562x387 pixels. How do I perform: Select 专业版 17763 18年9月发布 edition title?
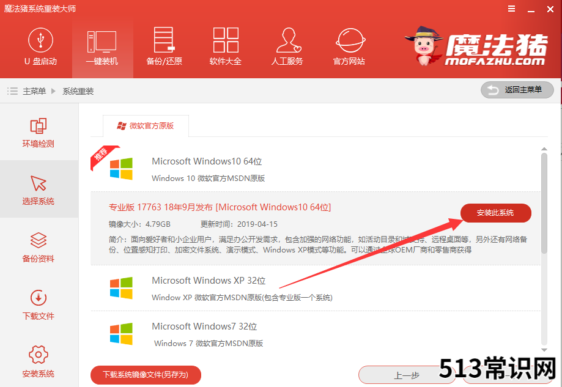[220, 207]
